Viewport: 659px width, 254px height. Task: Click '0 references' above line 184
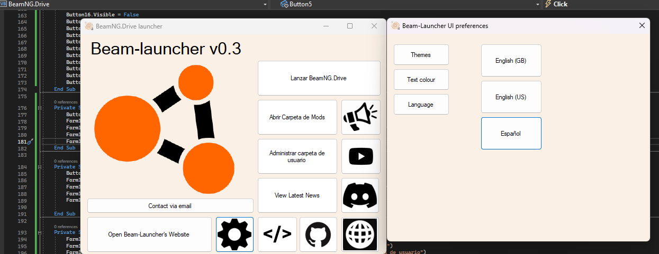pyautogui.click(x=66, y=161)
